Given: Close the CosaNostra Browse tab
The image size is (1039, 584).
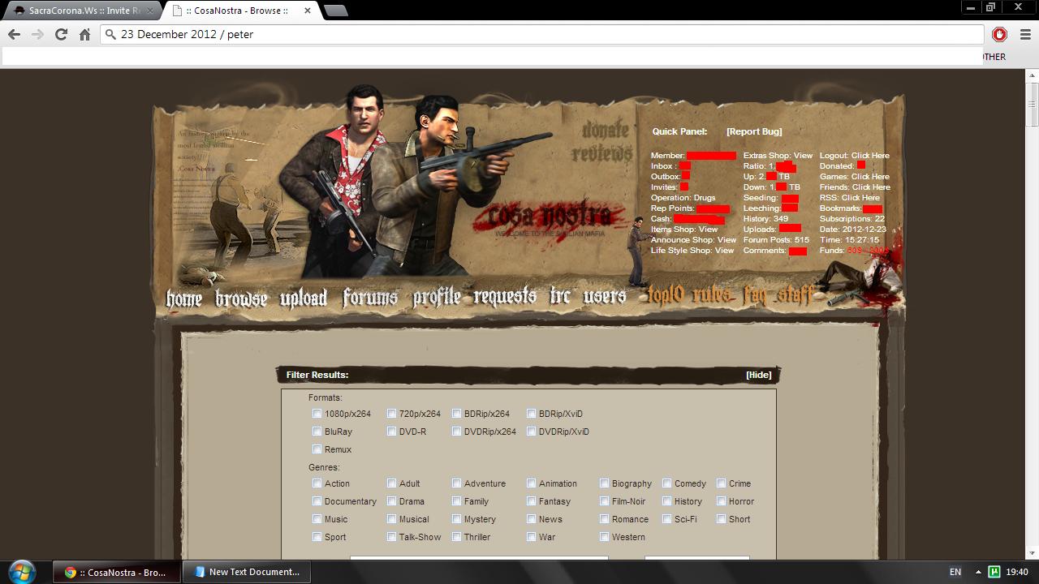Looking at the screenshot, I should point(308,11).
